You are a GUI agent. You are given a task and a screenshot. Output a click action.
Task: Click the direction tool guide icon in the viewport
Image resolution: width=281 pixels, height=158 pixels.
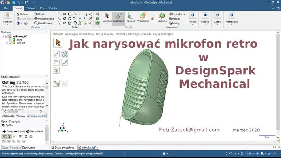point(56,54)
